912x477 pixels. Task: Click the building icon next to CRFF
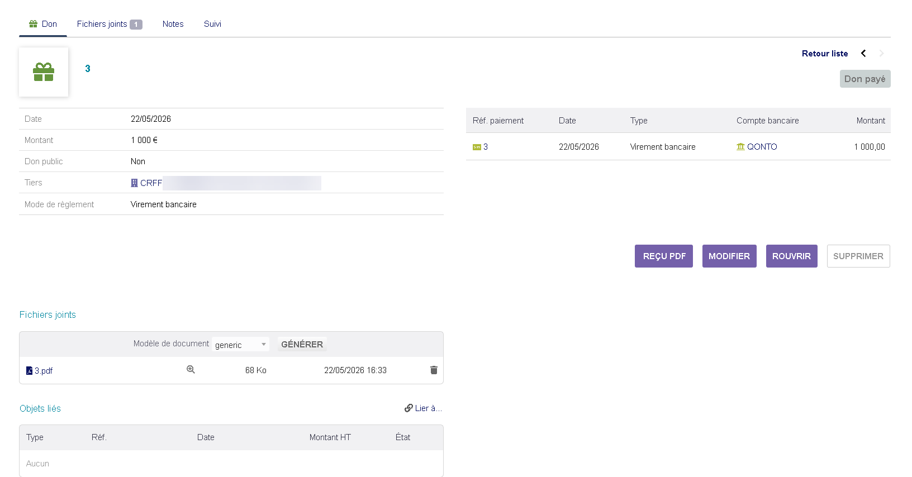tap(134, 183)
